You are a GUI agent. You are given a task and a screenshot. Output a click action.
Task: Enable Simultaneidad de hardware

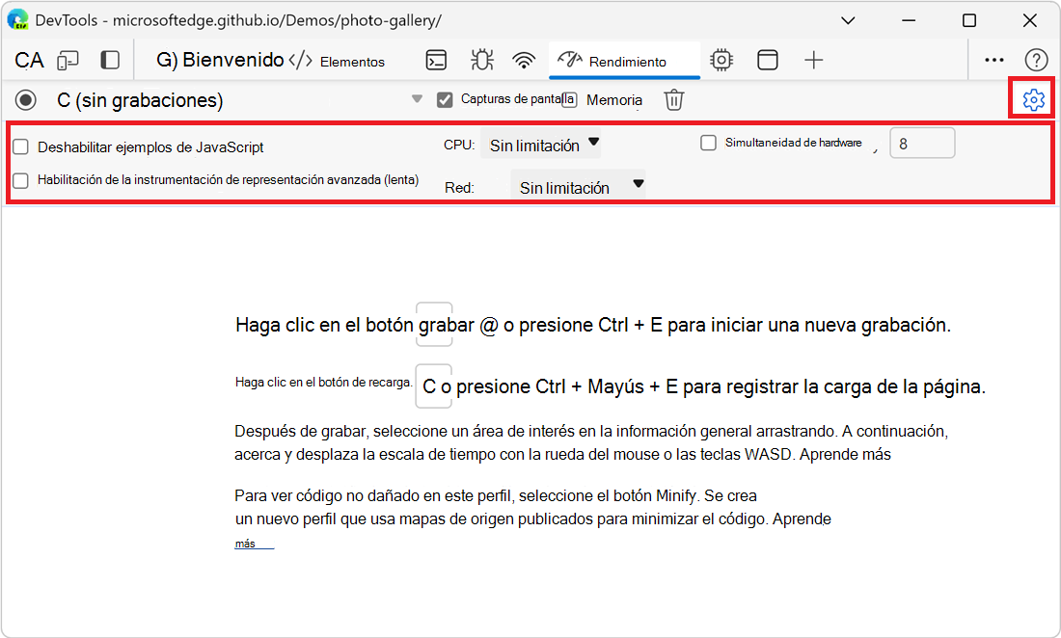709,143
